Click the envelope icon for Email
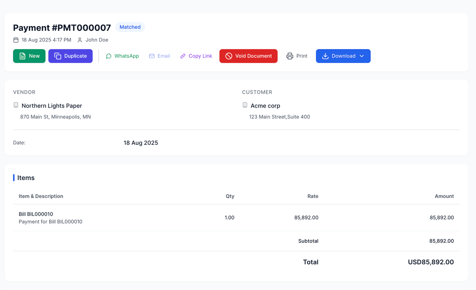 (x=152, y=56)
